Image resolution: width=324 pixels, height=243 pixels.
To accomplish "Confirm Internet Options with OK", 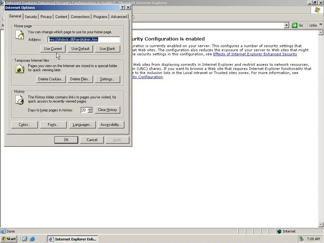I will [x=66, y=140].
